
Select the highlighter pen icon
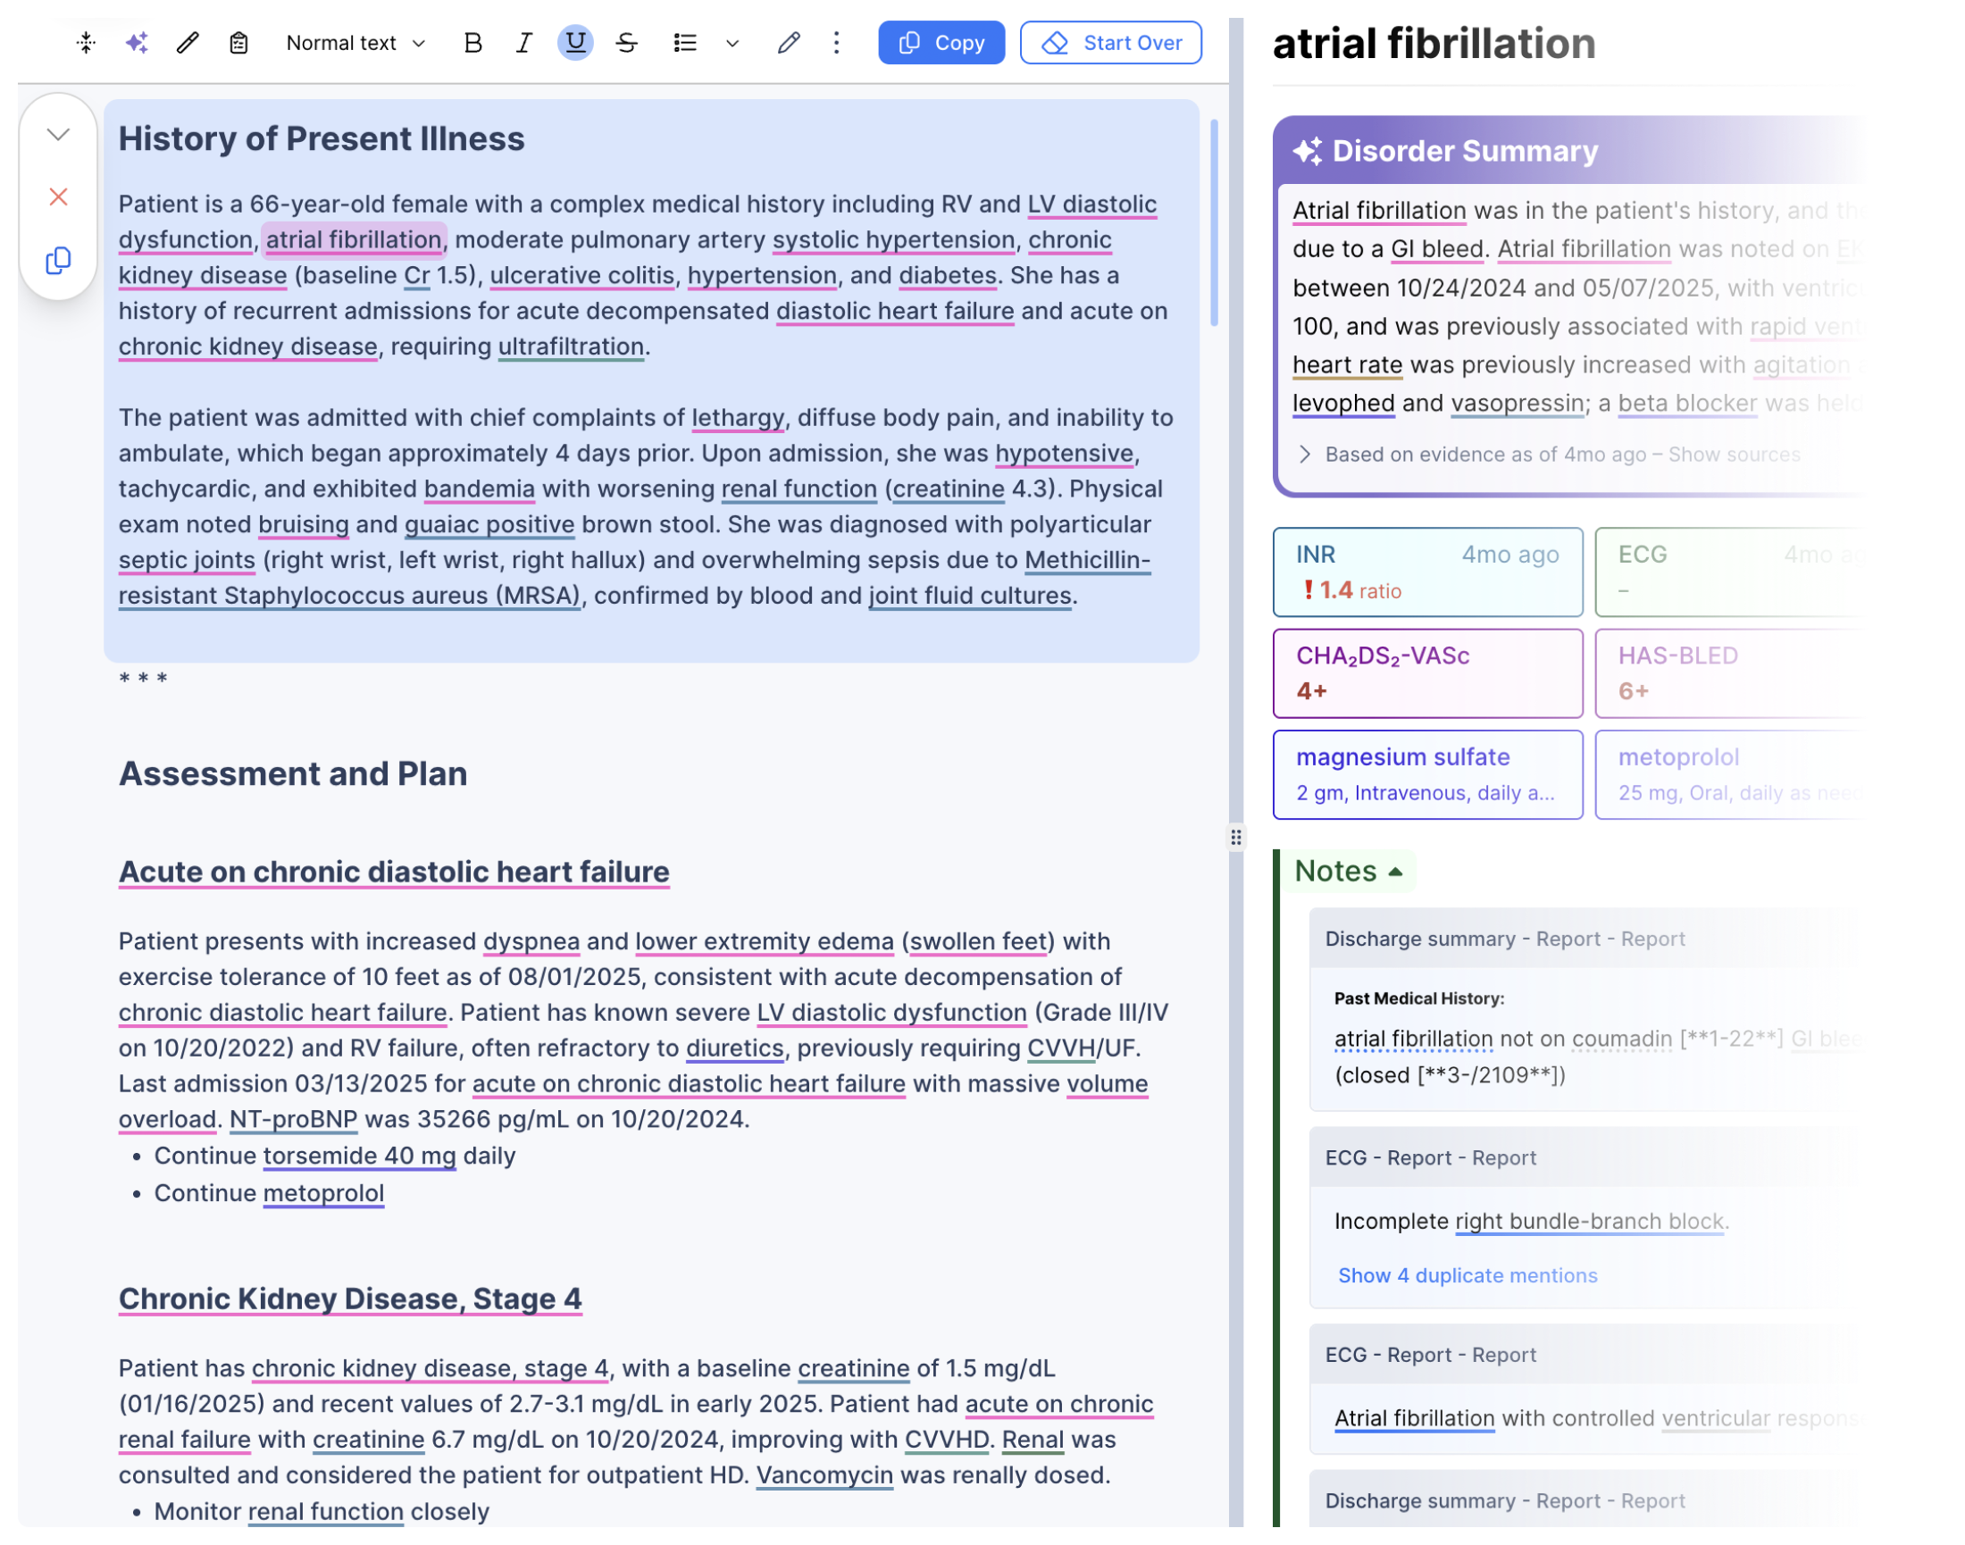pyautogui.click(x=788, y=43)
